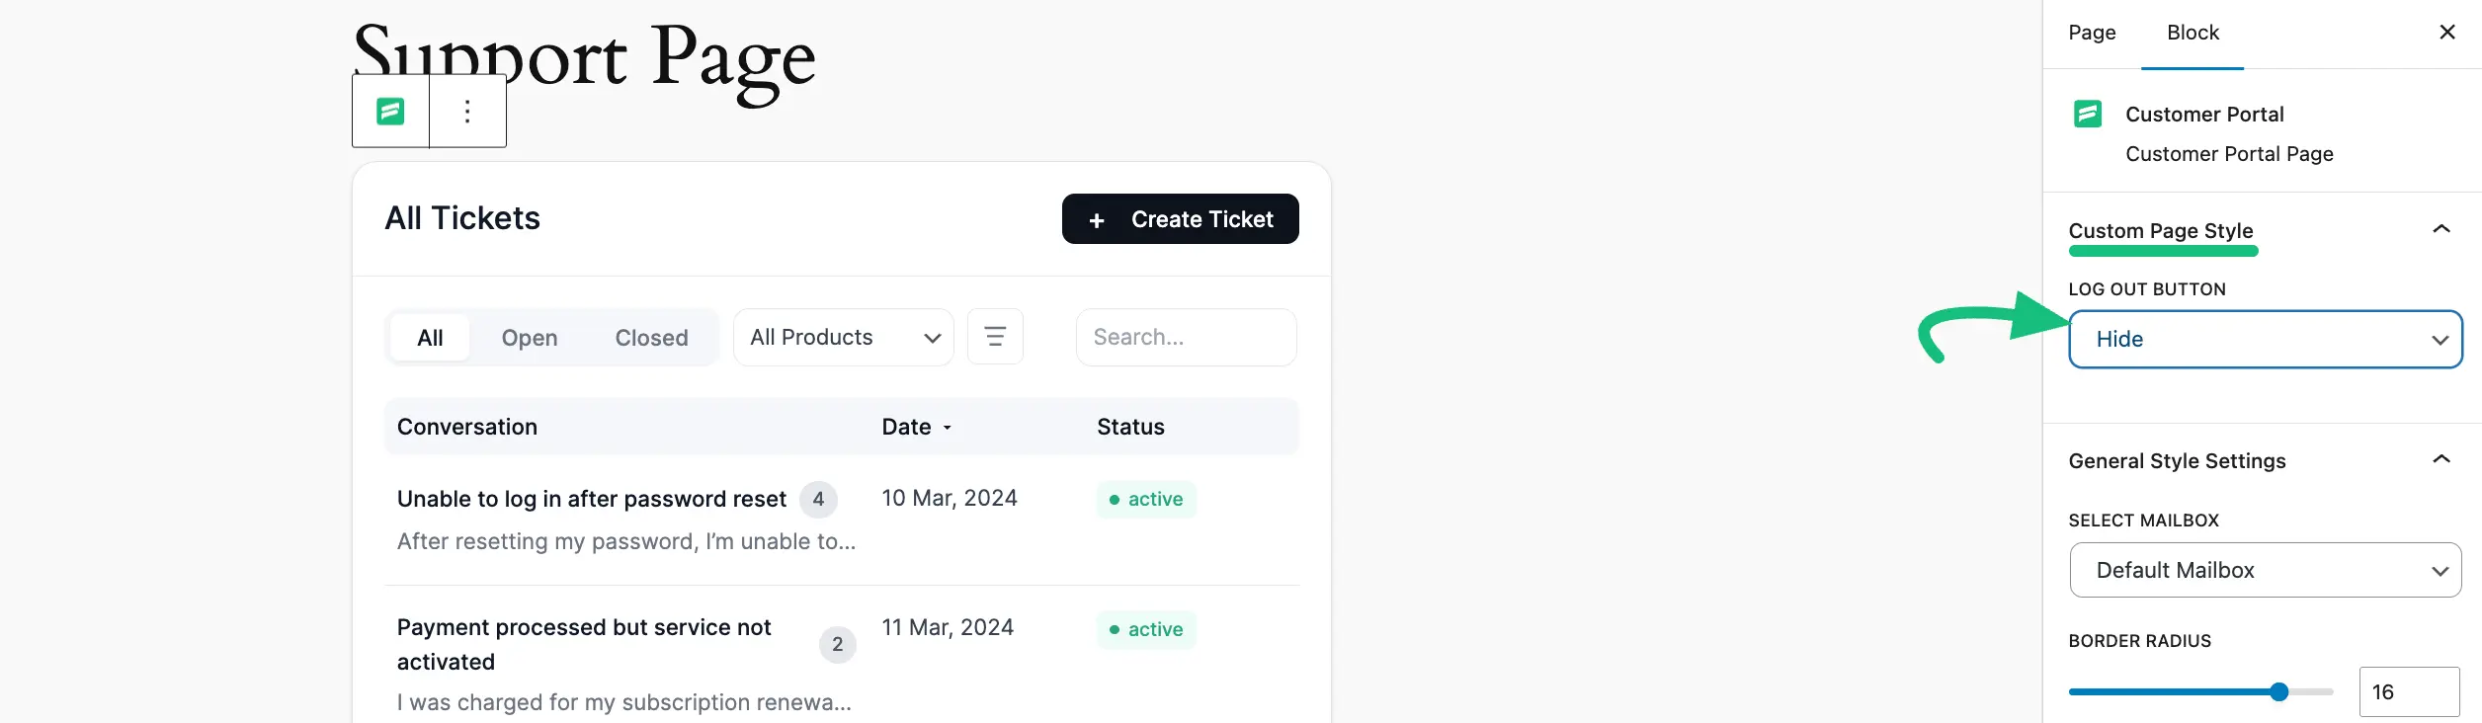Switch to the Block tab
Viewport: 2482px width, 723px height.
coord(2192,33)
